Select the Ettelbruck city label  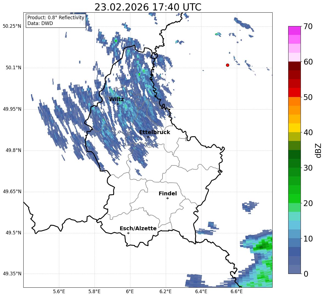[155, 132]
